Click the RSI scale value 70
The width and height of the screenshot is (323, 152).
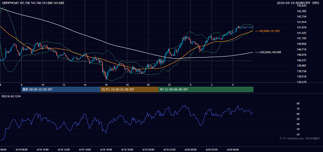click(x=298, y=109)
